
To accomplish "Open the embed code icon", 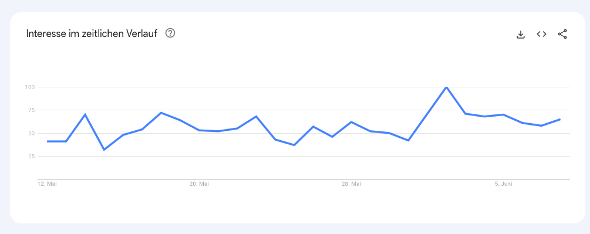I will coord(541,34).
